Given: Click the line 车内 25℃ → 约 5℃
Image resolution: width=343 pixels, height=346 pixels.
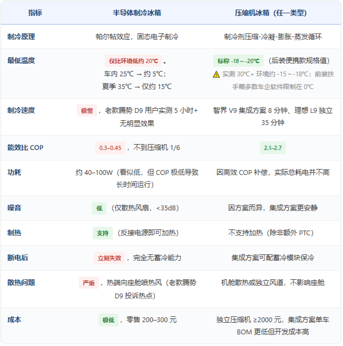Looking at the screenshot, I should 135,74.
